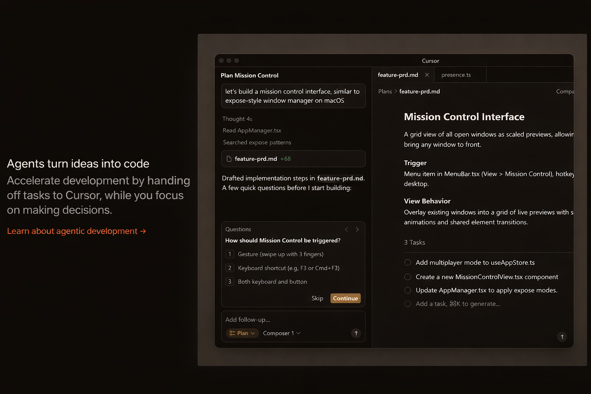Click the scroll-to-top arrow in document pane

[562, 337]
